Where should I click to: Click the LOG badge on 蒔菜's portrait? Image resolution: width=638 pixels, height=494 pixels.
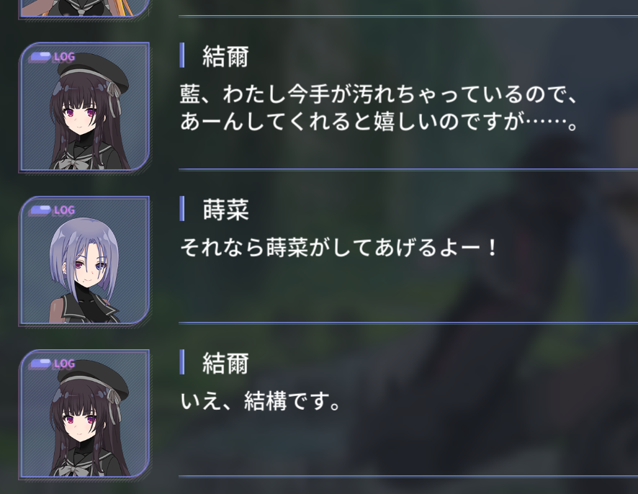pyautogui.click(x=53, y=210)
